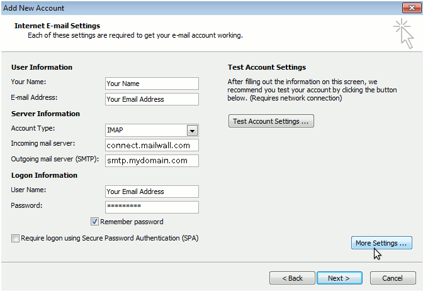
Task: Open the IMAP account type combo box
Action: click(152, 130)
